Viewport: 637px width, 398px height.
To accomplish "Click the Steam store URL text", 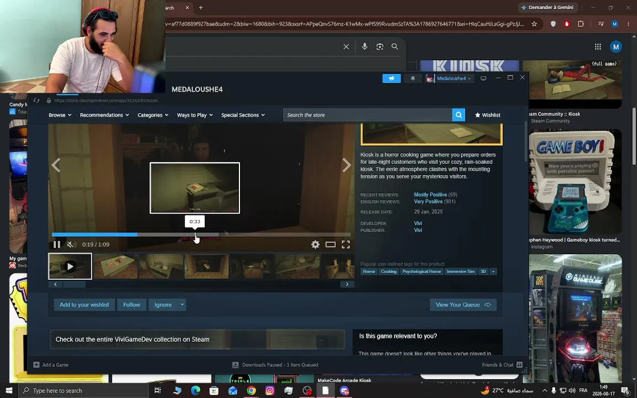I will point(106,100).
